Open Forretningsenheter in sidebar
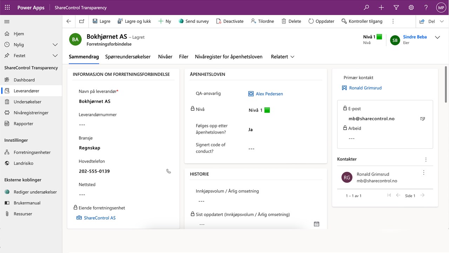This screenshot has width=449, height=253. click(x=31, y=152)
